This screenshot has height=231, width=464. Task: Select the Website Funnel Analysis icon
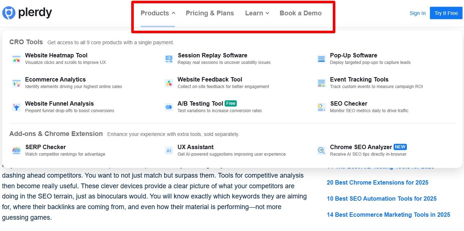(16, 107)
